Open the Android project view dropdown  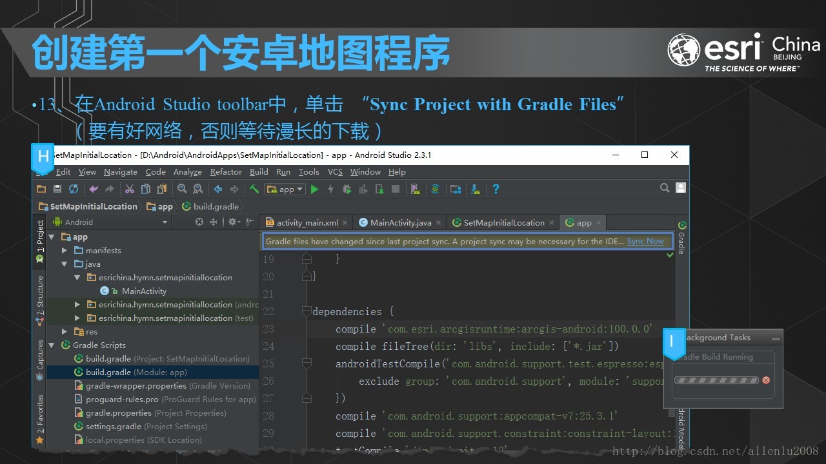tap(110, 222)
